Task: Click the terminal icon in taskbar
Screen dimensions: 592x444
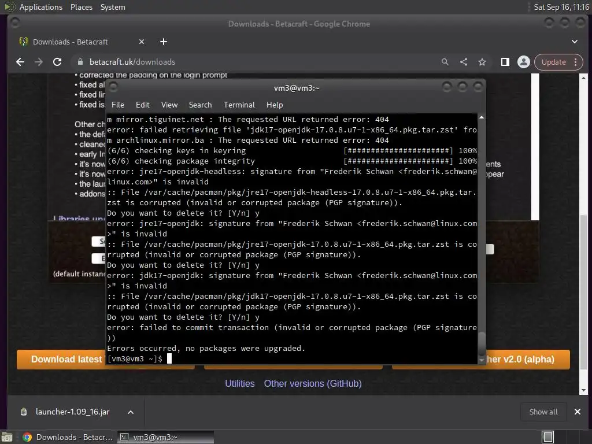Action: 124,437
